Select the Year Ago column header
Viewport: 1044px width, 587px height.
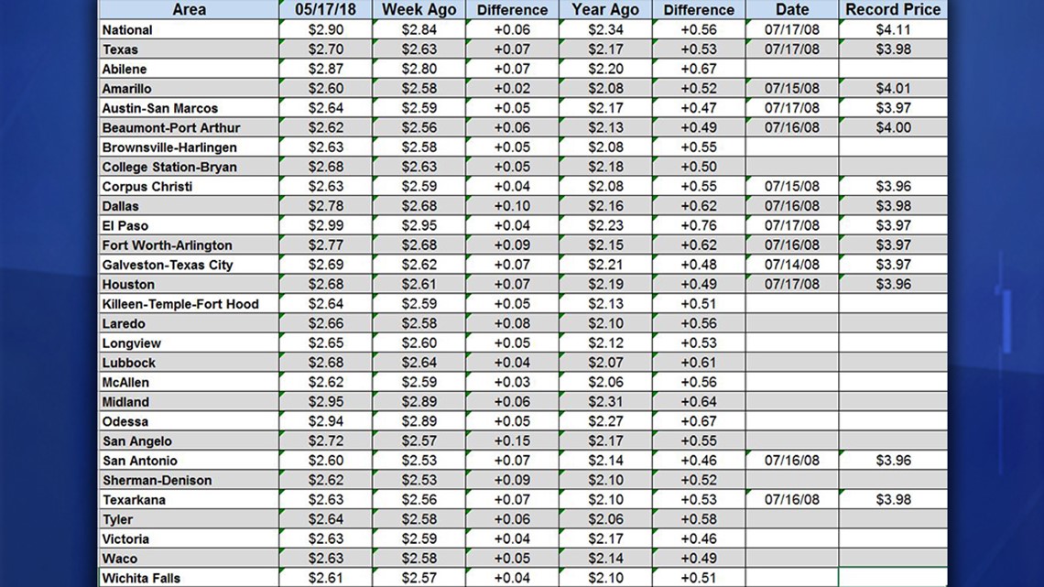click(x=604, y=10)
